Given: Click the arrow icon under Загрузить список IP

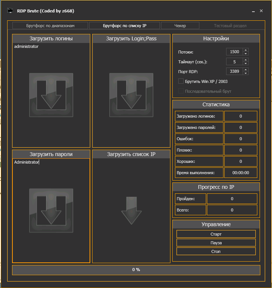Looking at the screenshot, I should tap(131, 211).
